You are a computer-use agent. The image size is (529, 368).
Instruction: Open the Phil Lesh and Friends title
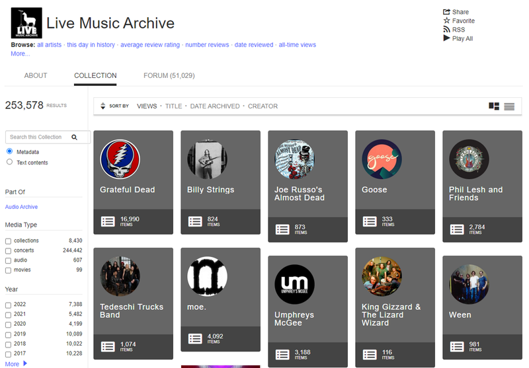coord(475,194)
